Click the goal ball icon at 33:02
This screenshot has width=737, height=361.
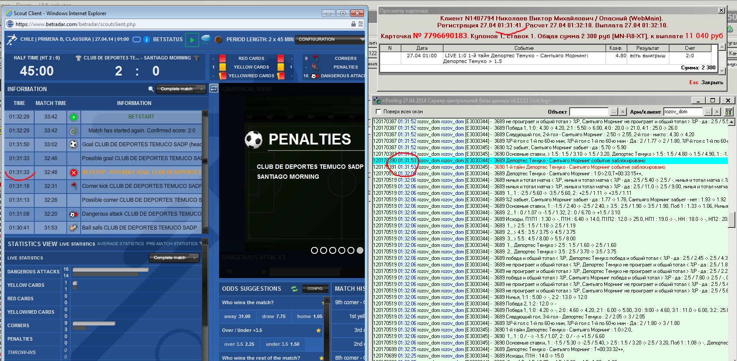coord(74,144)
